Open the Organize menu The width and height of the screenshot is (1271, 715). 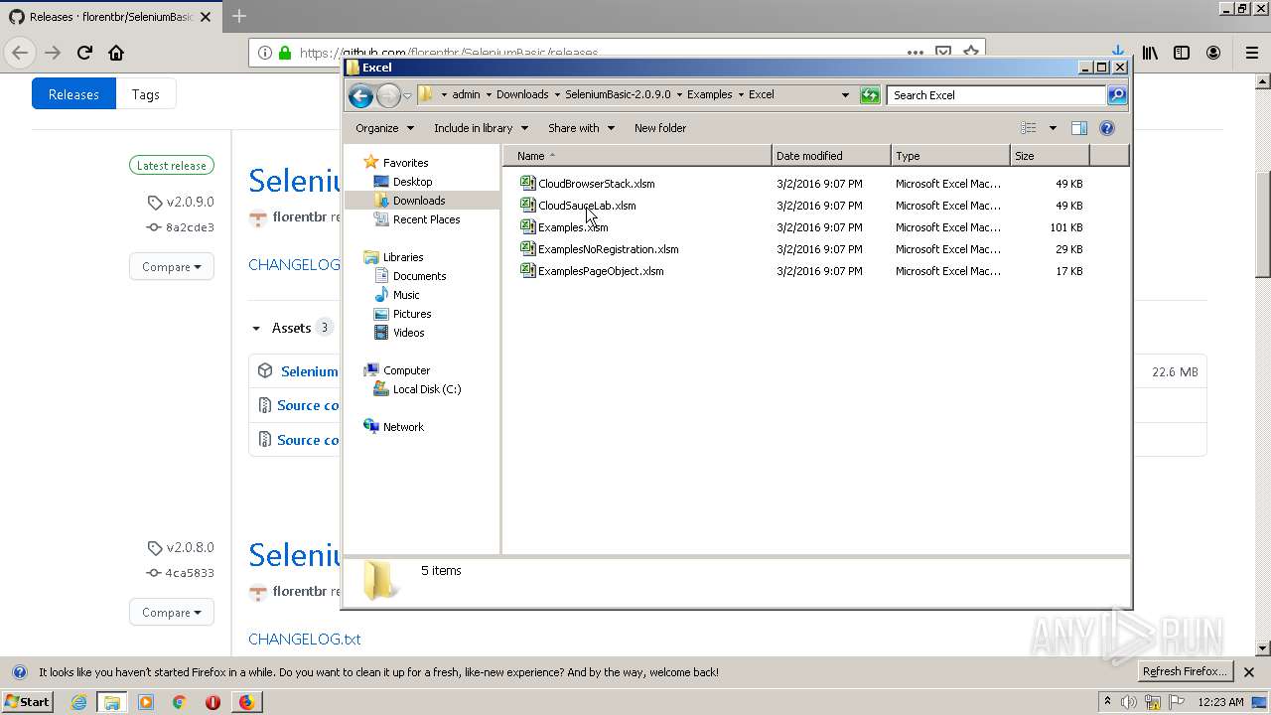(384, 128)
